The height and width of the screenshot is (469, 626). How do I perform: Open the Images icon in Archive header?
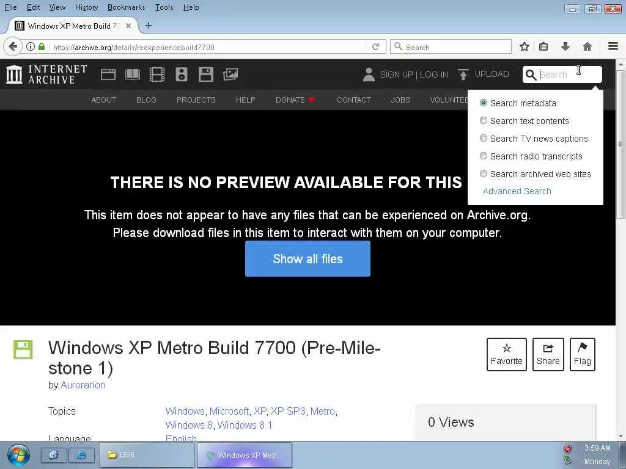(x=230, y=75)
